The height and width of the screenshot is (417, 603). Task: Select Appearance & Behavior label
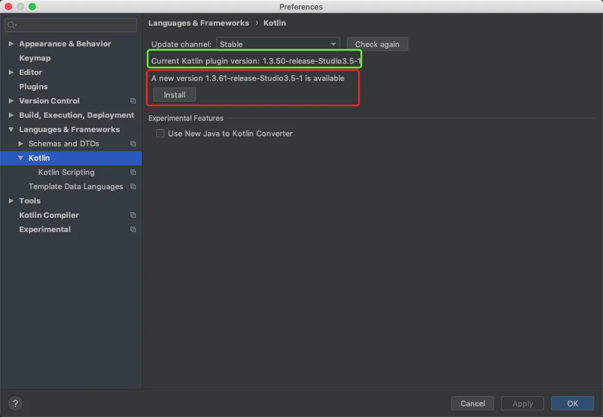click(65, 44)
